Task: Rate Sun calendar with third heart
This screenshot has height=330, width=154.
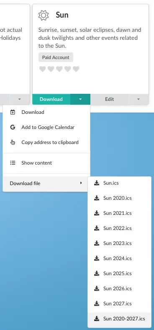Action: (59, 69)
